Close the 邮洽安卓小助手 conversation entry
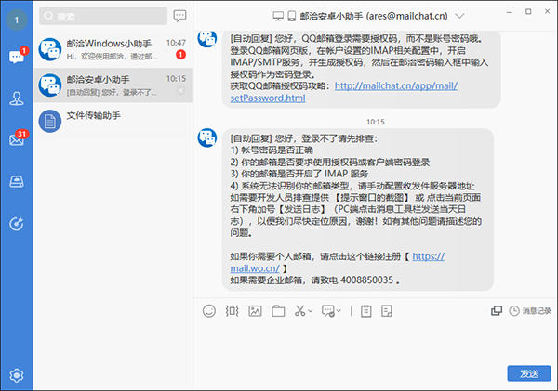 point(180,91)
